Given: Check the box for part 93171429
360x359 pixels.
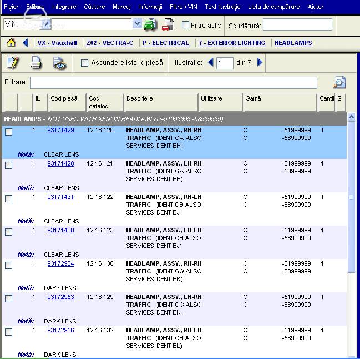Looking at the screenshot, I should [x=9, y=132].
